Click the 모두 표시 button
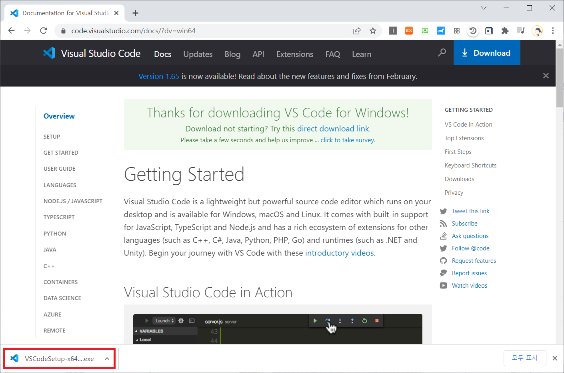This screenshot has height=373, width=564. [525, 358]
